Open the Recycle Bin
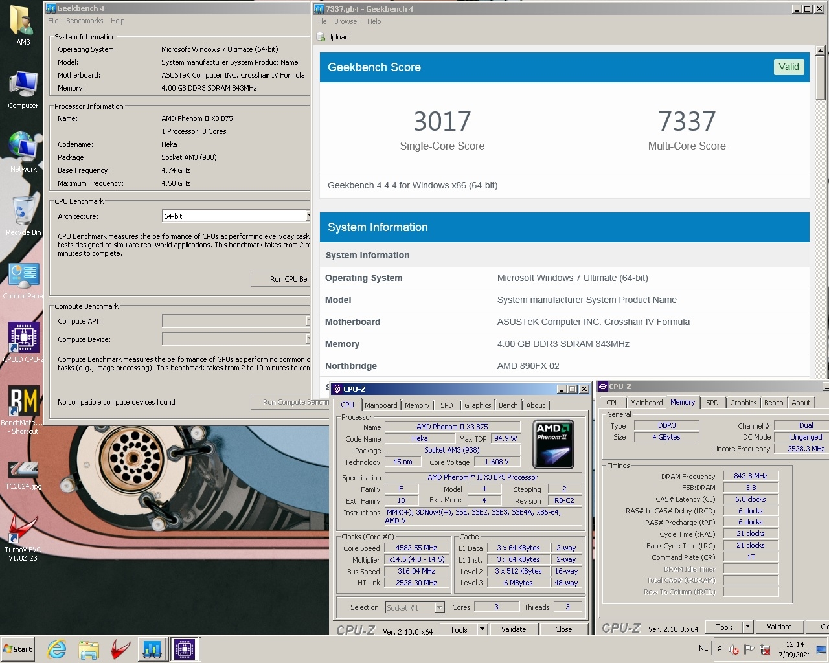 [23, 216]
